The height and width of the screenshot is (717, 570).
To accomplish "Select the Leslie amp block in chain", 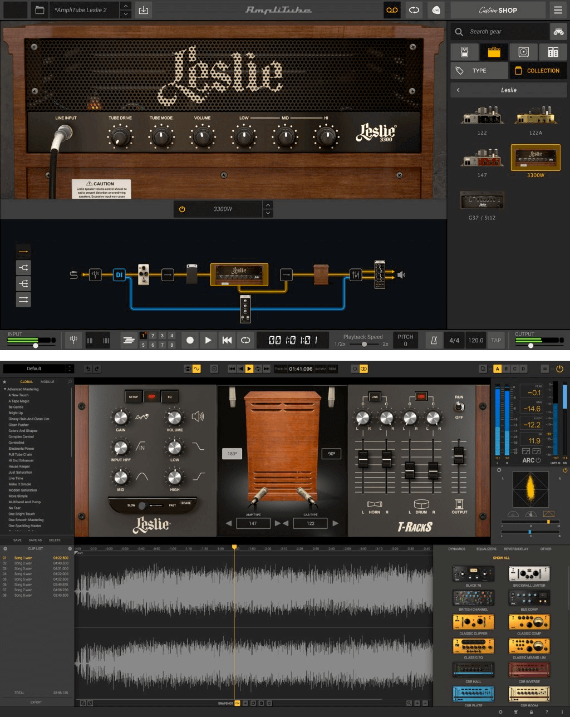I will pos(239,274).
